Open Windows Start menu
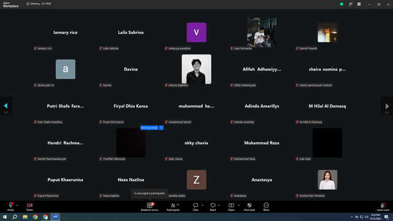 pyautogui.click(x=5, y=217)
